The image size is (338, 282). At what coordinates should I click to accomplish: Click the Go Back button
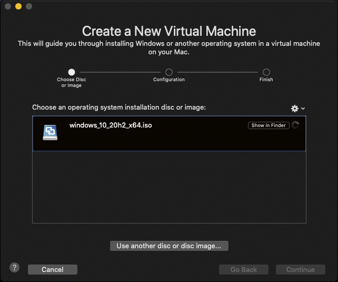(244, 269)
